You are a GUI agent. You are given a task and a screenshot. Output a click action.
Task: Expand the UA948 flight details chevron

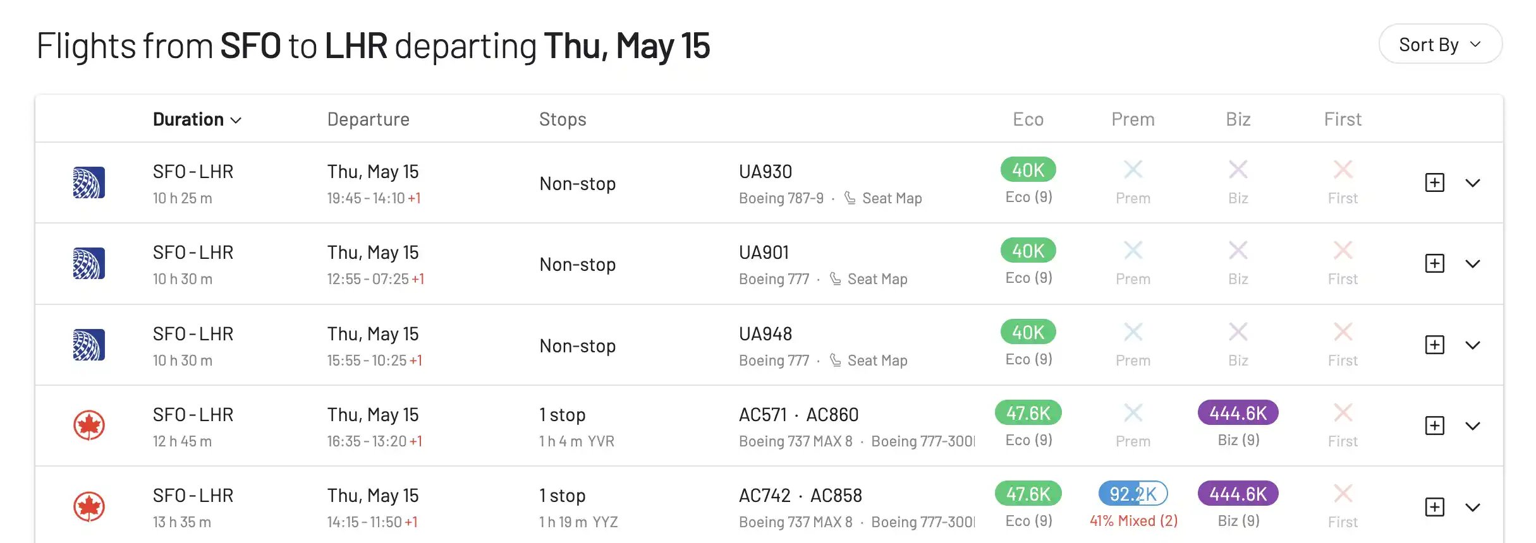pos(1473,345)
